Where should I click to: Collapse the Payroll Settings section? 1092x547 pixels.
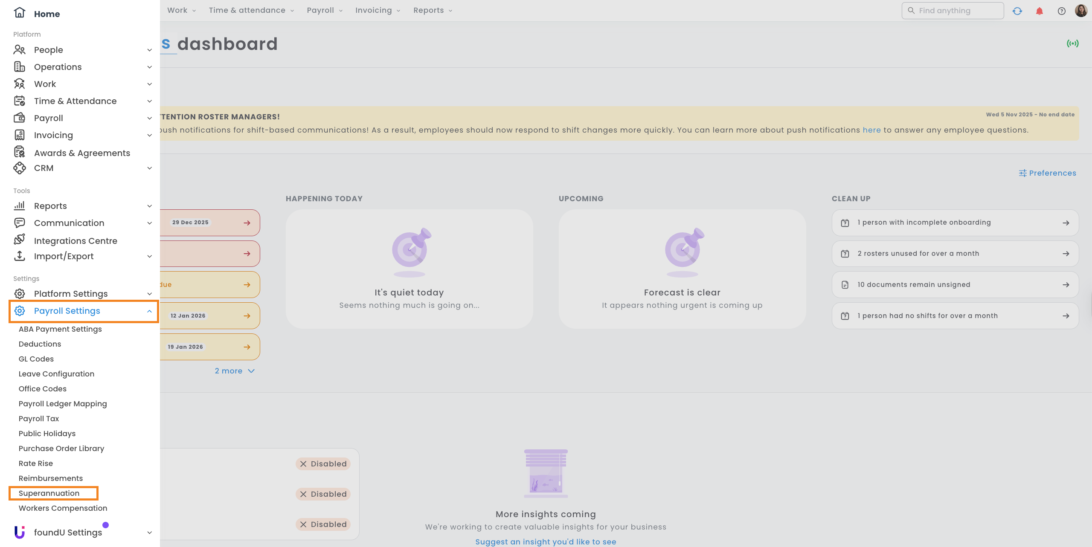[149, 311]
